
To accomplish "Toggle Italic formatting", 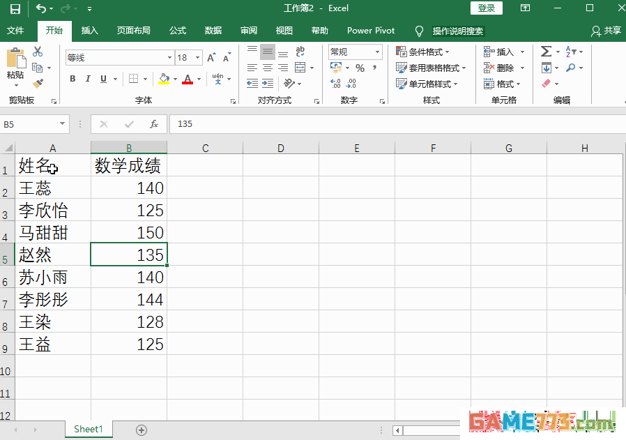I will 88,79.
